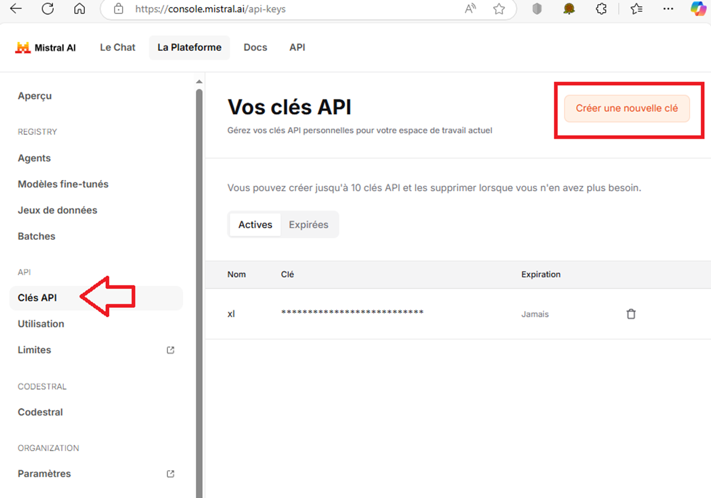Click Créer une nouvelle clé button
This screenshot has width=711, height=498.
pyautogui.click(x=627, y=108)
